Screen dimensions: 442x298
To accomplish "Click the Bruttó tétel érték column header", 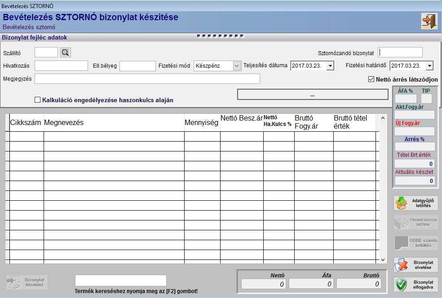I will coord(354,123).
